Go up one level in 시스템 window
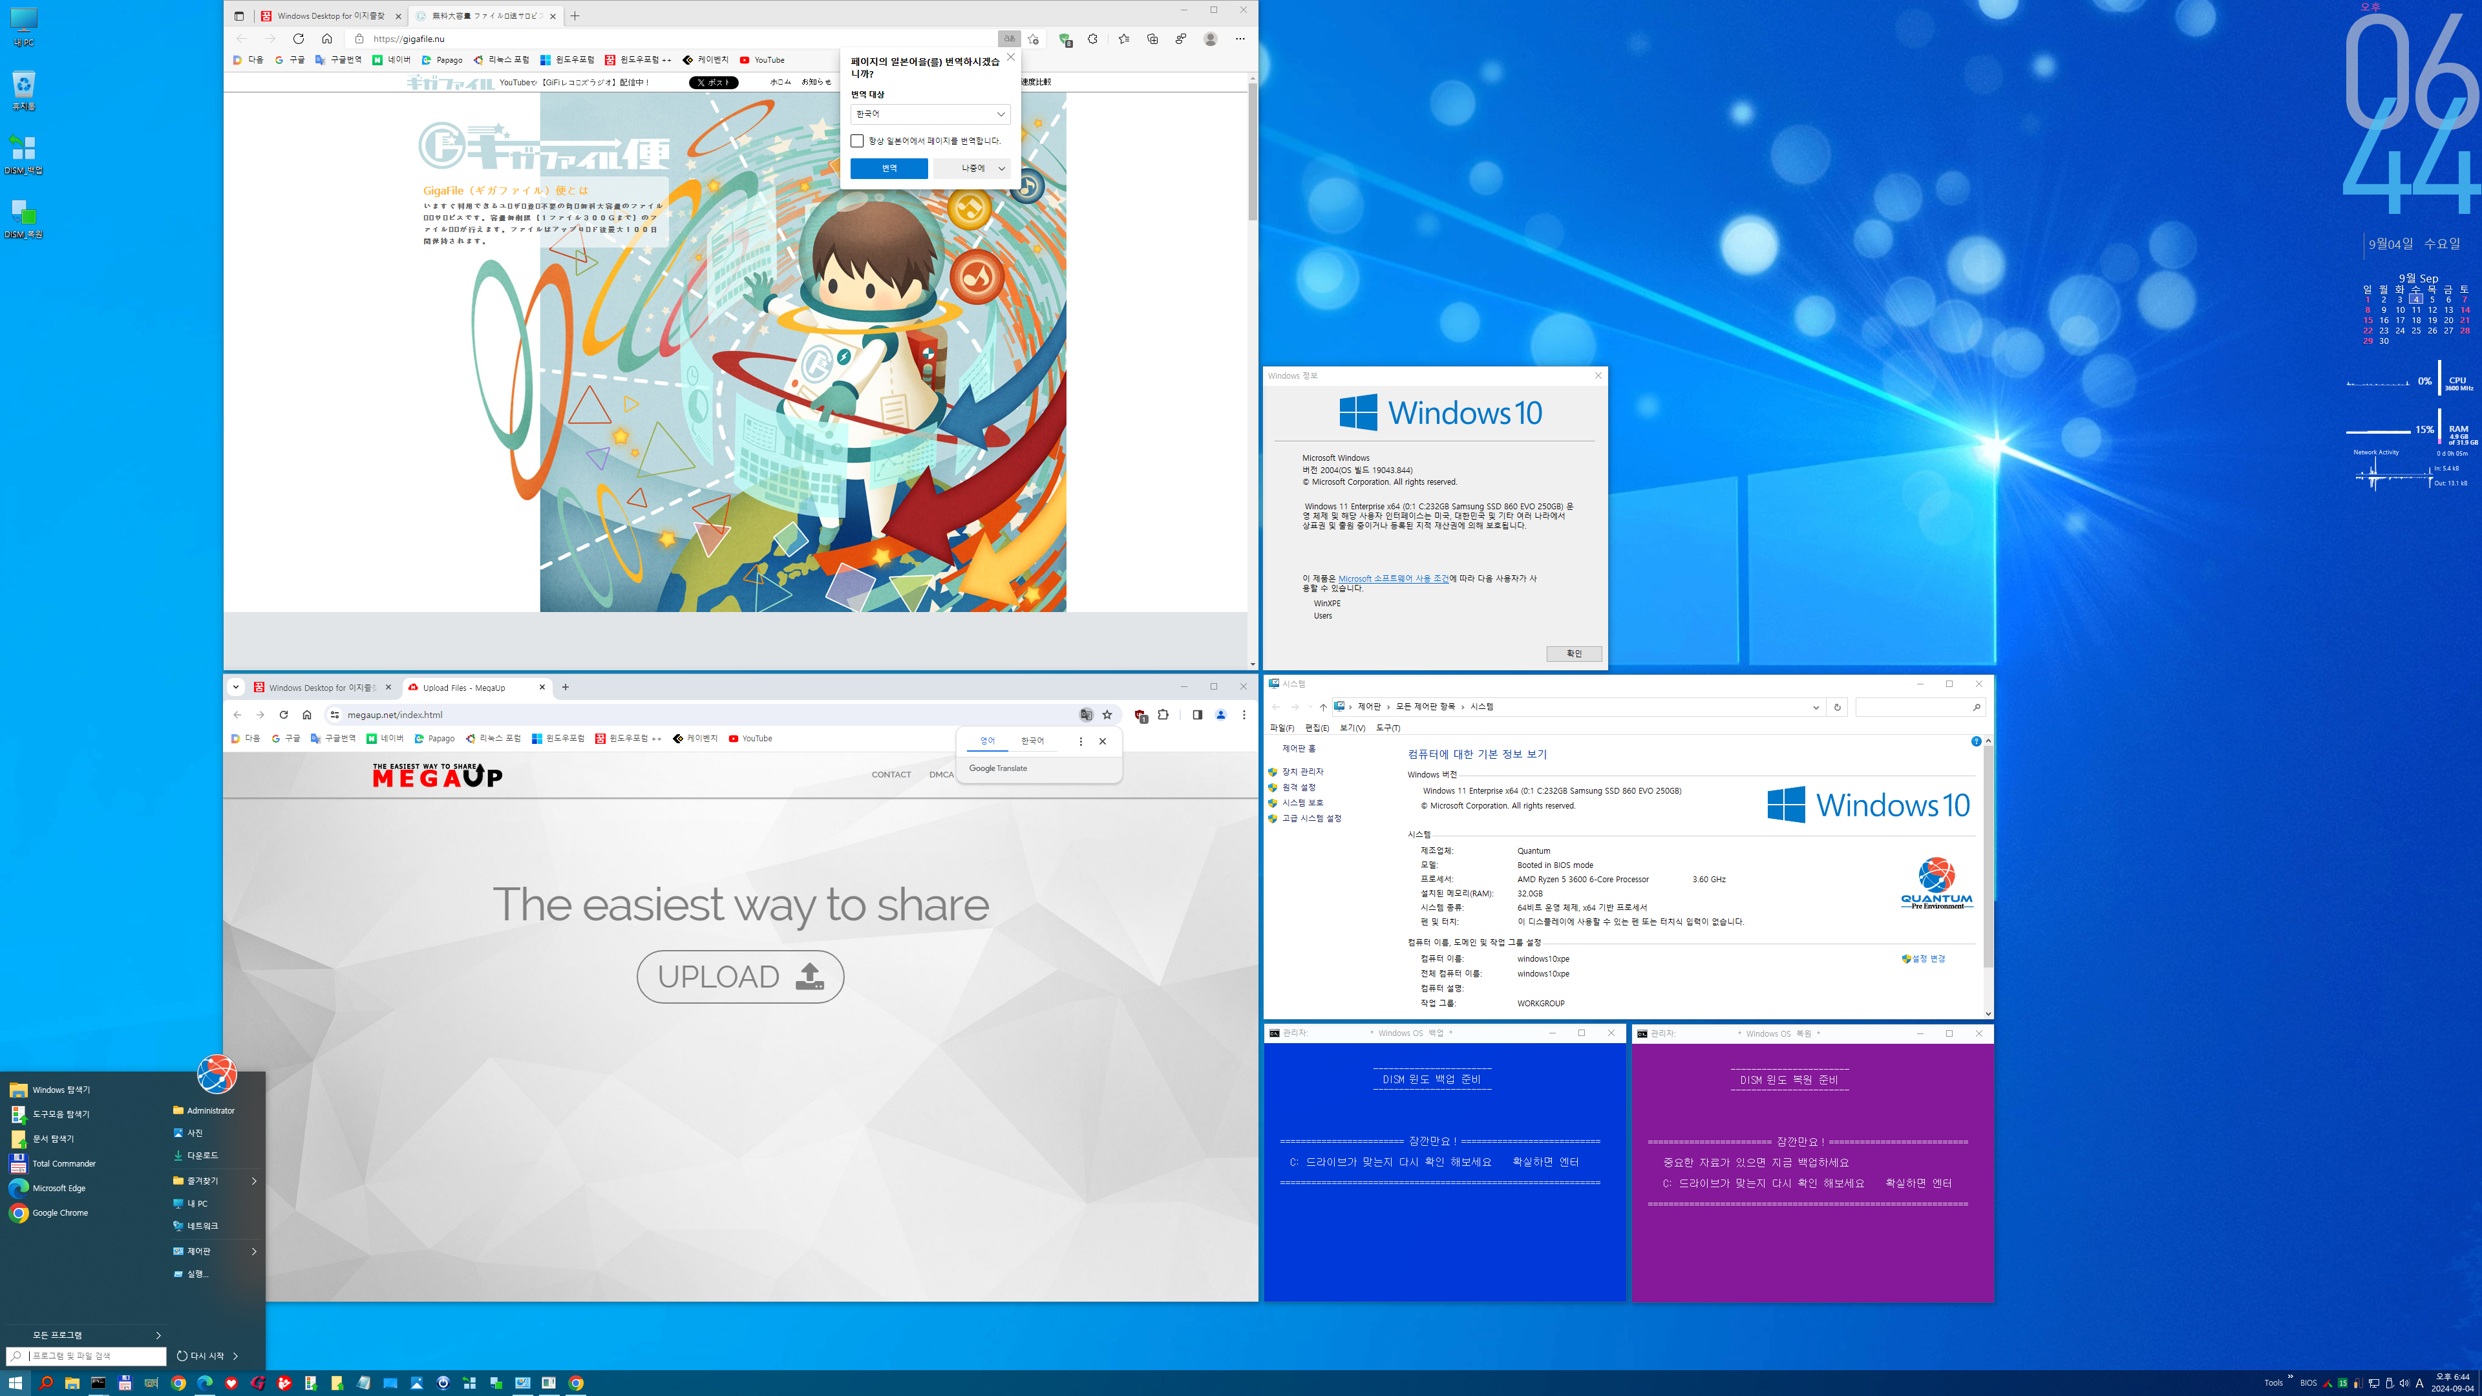The image size is (2482, 1396). (x=1323, y=707)
